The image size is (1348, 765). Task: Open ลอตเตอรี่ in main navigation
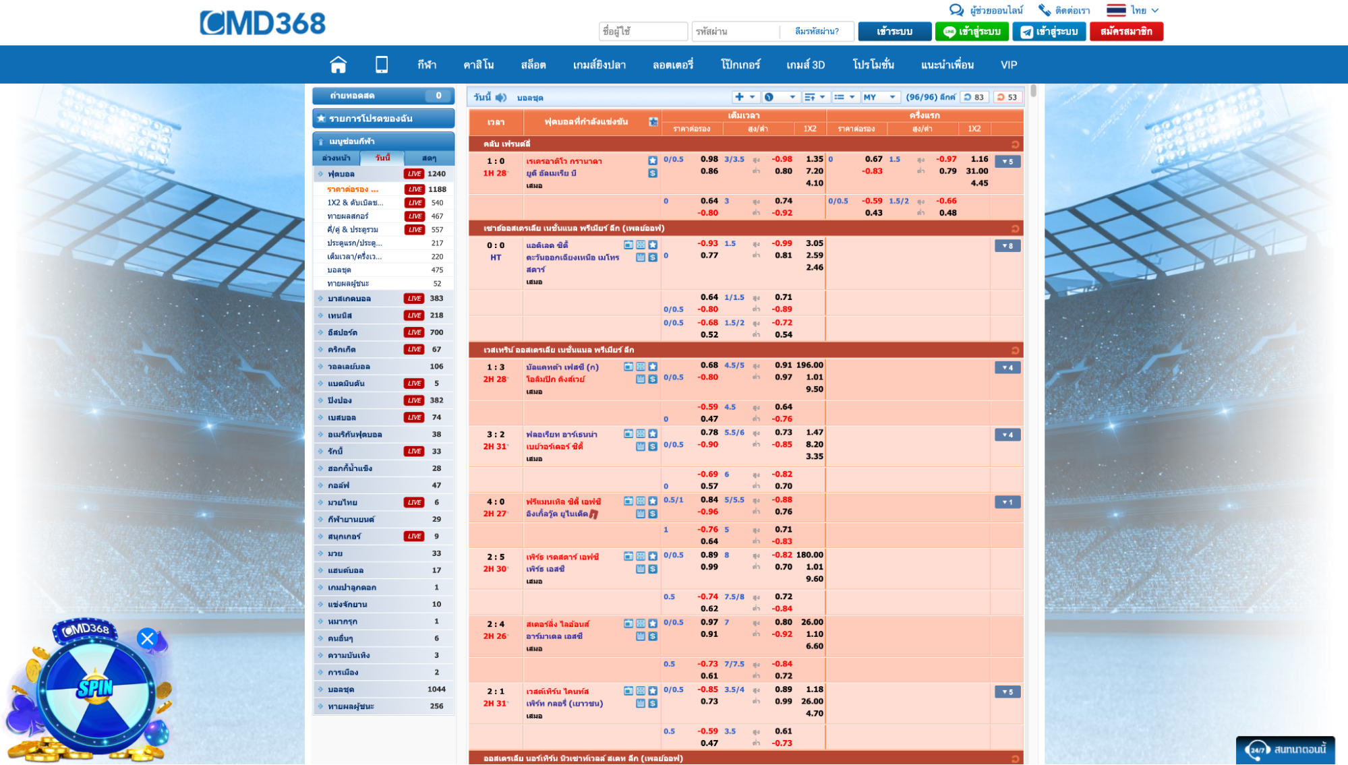tap(672, 65)
